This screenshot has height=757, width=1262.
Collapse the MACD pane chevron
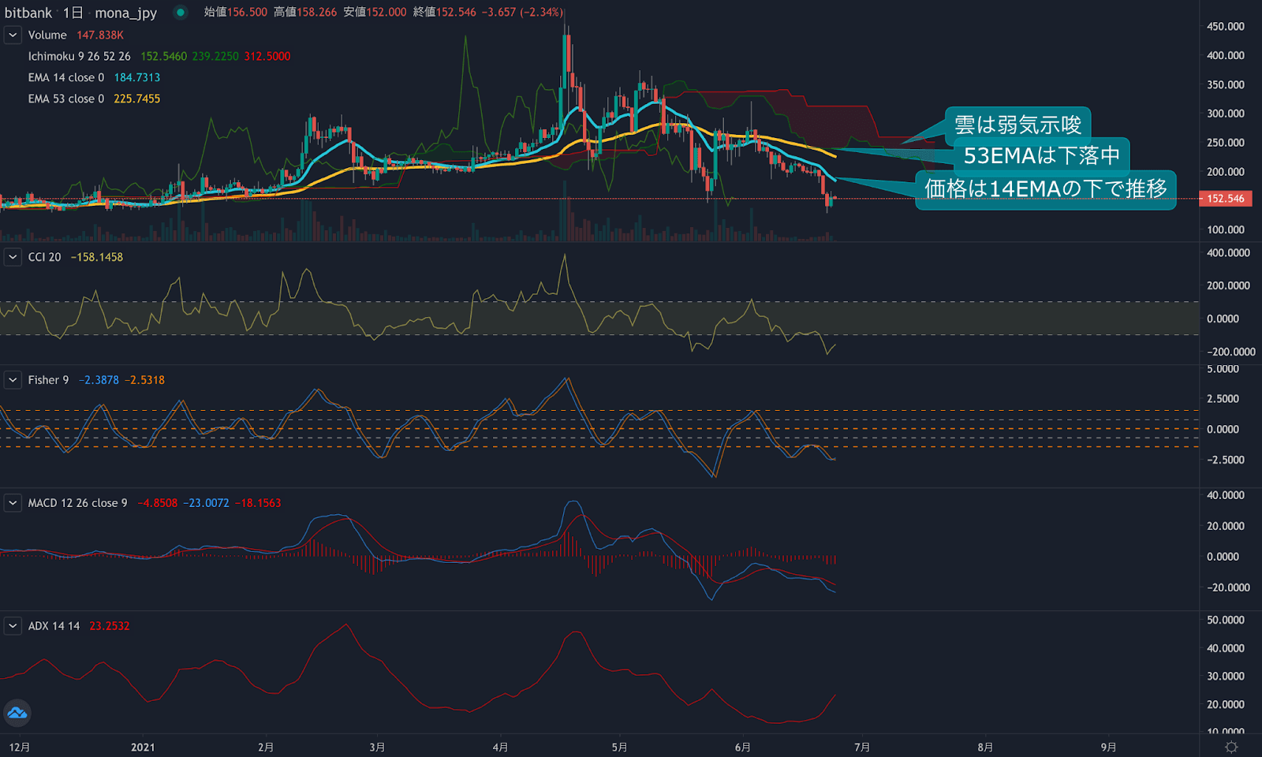(13, 503)
